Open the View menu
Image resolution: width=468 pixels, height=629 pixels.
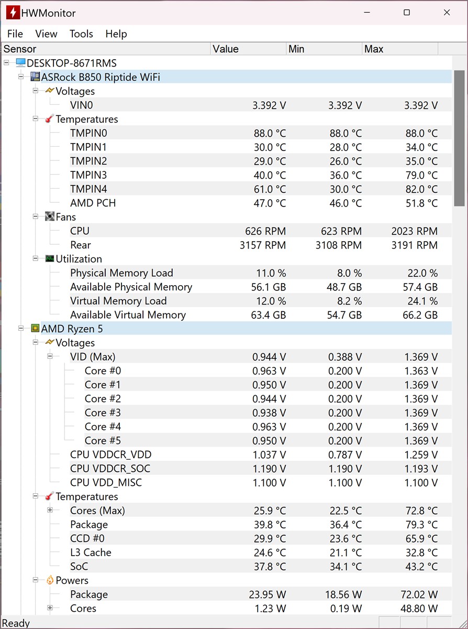tap(46, 34)
